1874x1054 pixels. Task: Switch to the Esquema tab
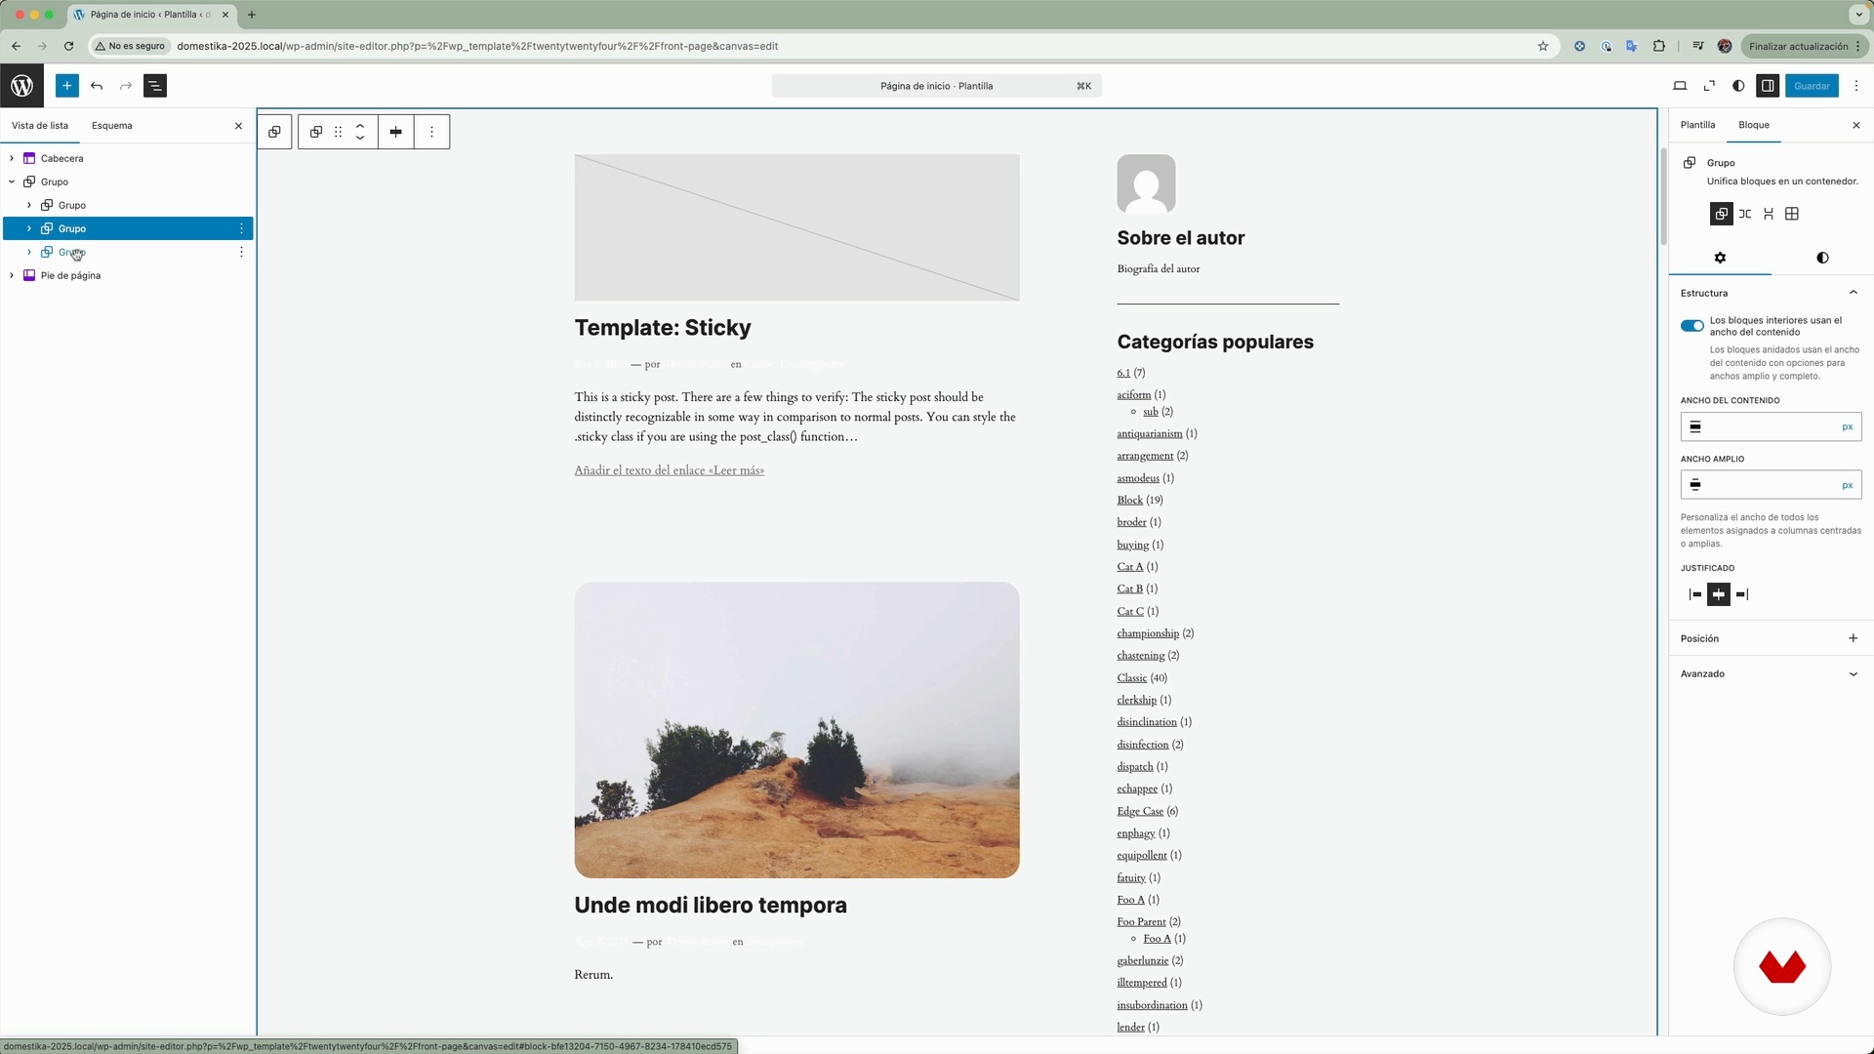(111, 126)
